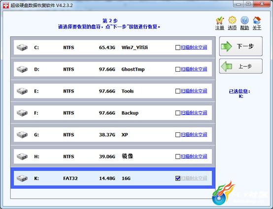
Task: Select the E: Tools partition row
Action: pos(113,91)
